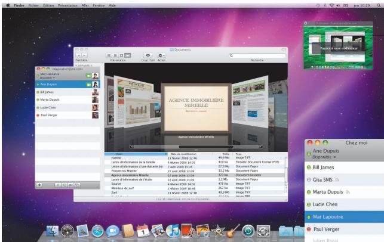
Task: Open the Aide menu
Action: coord(112,5)
